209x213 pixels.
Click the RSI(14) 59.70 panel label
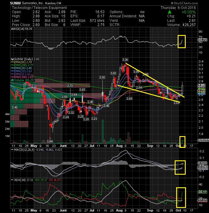[x=23, y=29]
